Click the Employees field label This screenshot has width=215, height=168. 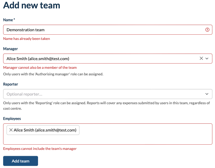click(x=12, y=119)
